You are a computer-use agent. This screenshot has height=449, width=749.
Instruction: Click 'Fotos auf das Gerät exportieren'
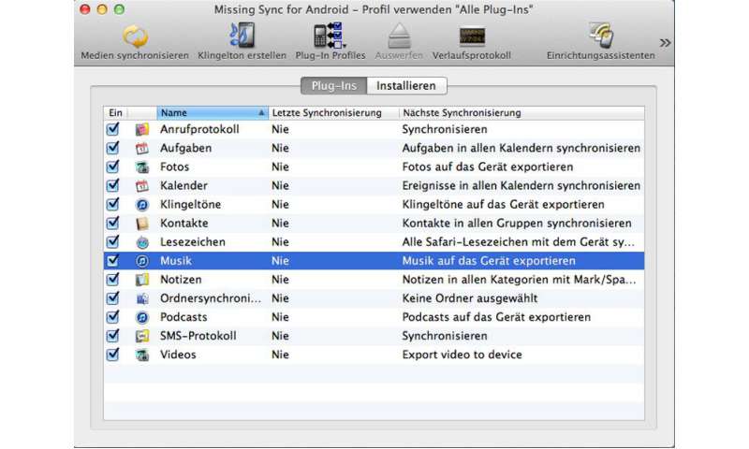[x=488, y=167]
